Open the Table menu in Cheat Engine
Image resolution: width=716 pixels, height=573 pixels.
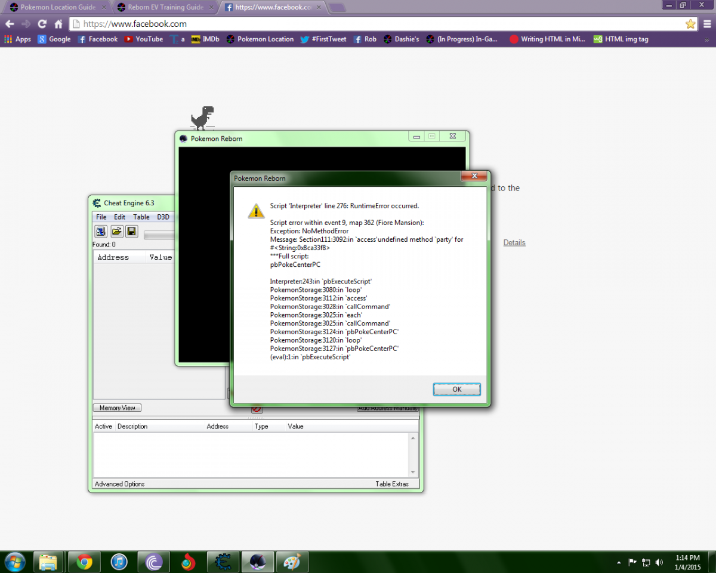[141, 217]
